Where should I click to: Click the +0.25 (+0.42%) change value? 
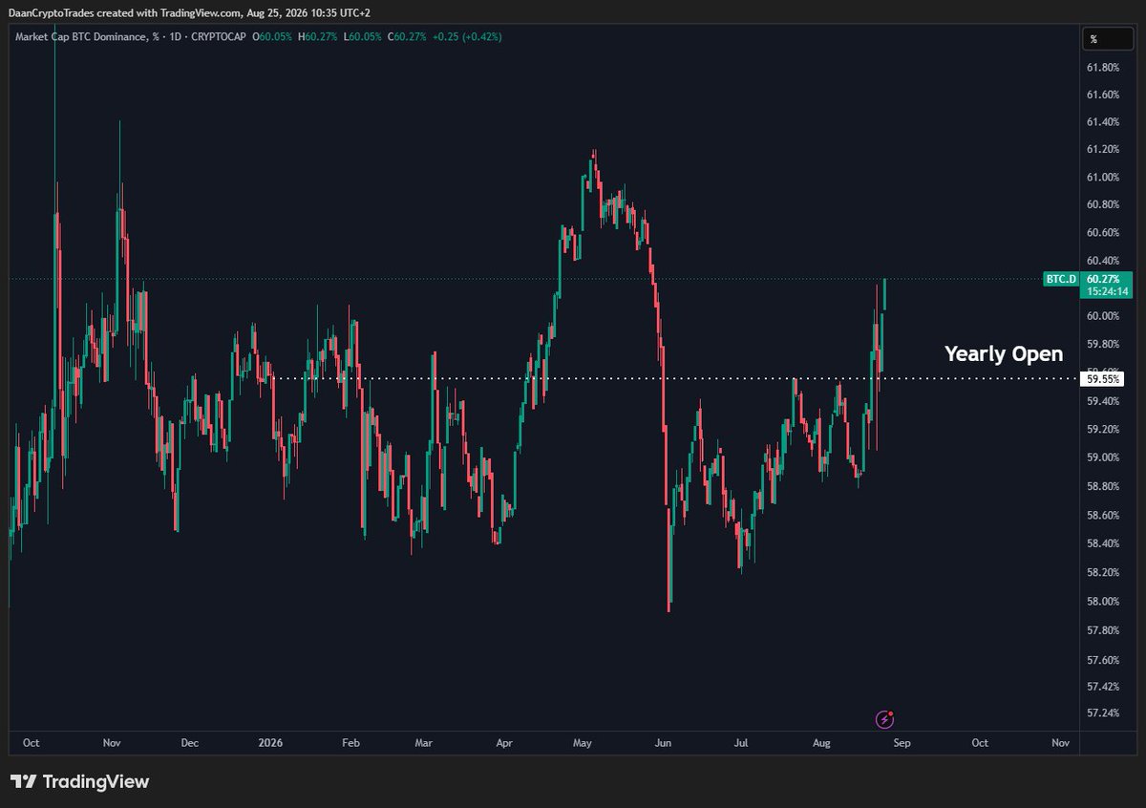(465, 36)
